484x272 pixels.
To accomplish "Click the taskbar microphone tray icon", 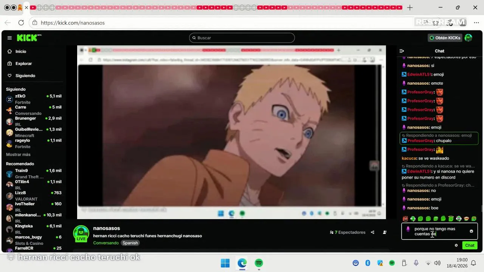I will point(416,263).
